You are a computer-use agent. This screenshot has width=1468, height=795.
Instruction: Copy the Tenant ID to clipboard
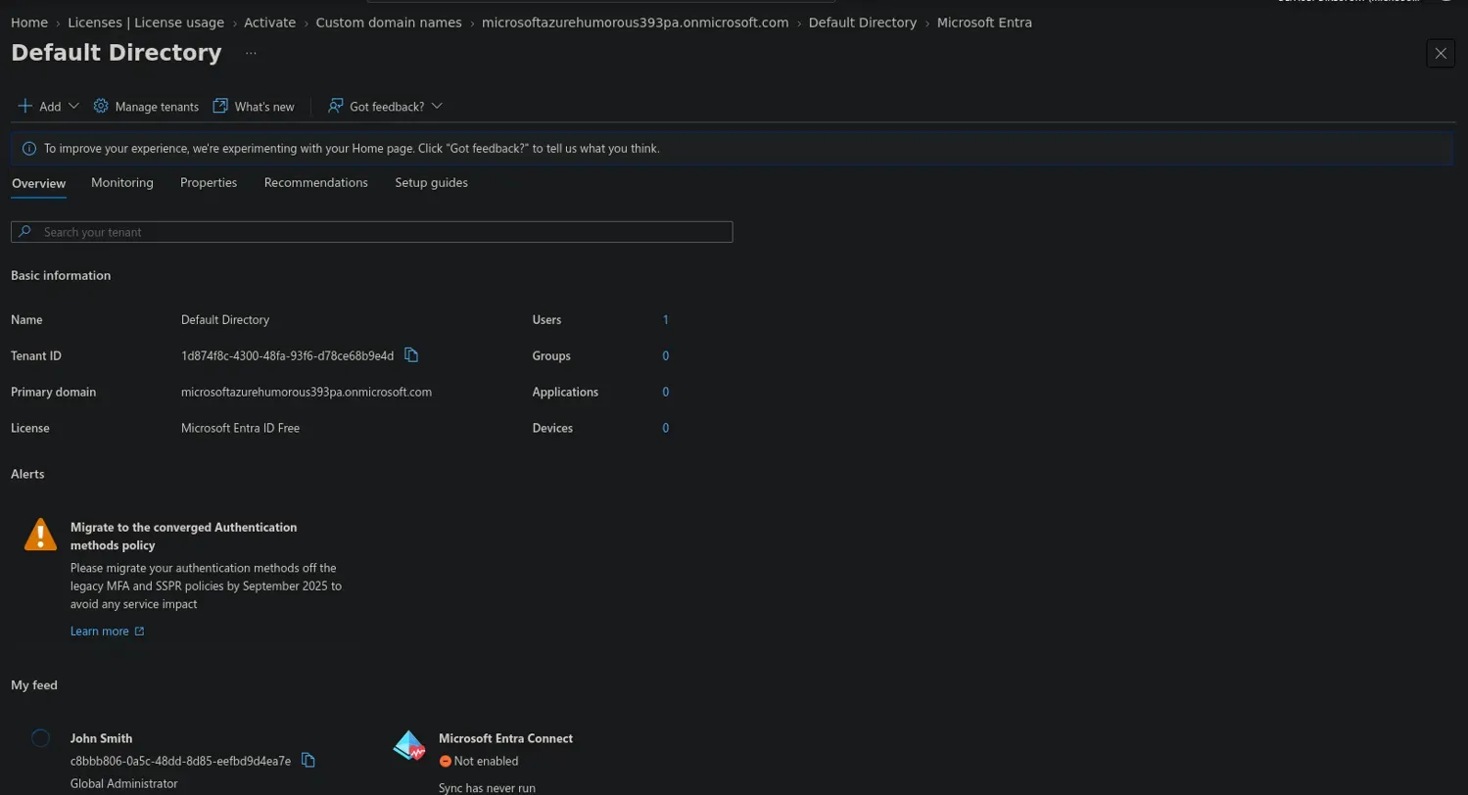point(411,355)
